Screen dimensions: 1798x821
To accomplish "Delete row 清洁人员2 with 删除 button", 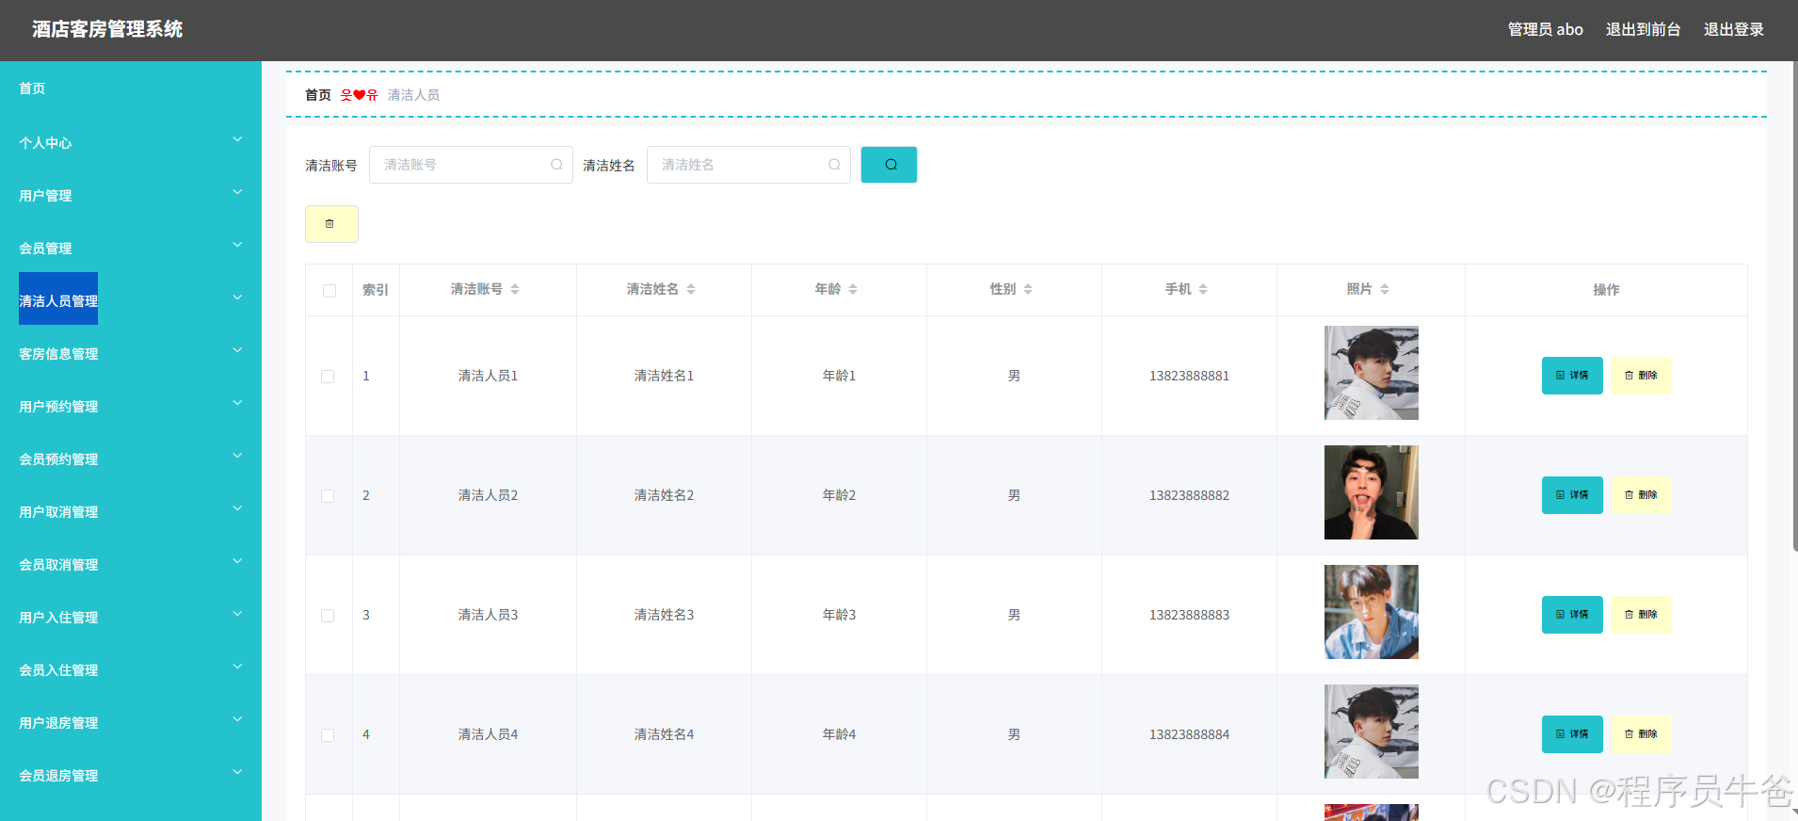I will pos(1641,495).
